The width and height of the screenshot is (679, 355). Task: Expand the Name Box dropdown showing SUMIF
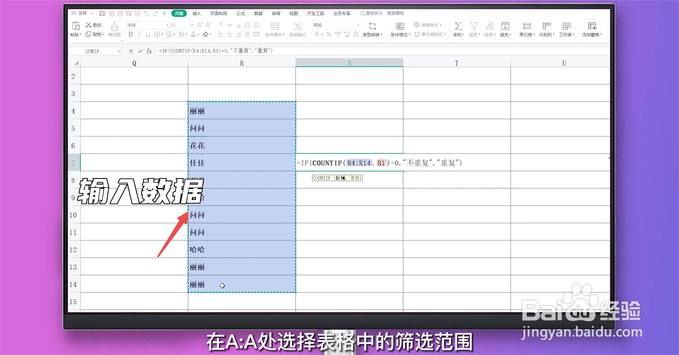coord(119,51)
